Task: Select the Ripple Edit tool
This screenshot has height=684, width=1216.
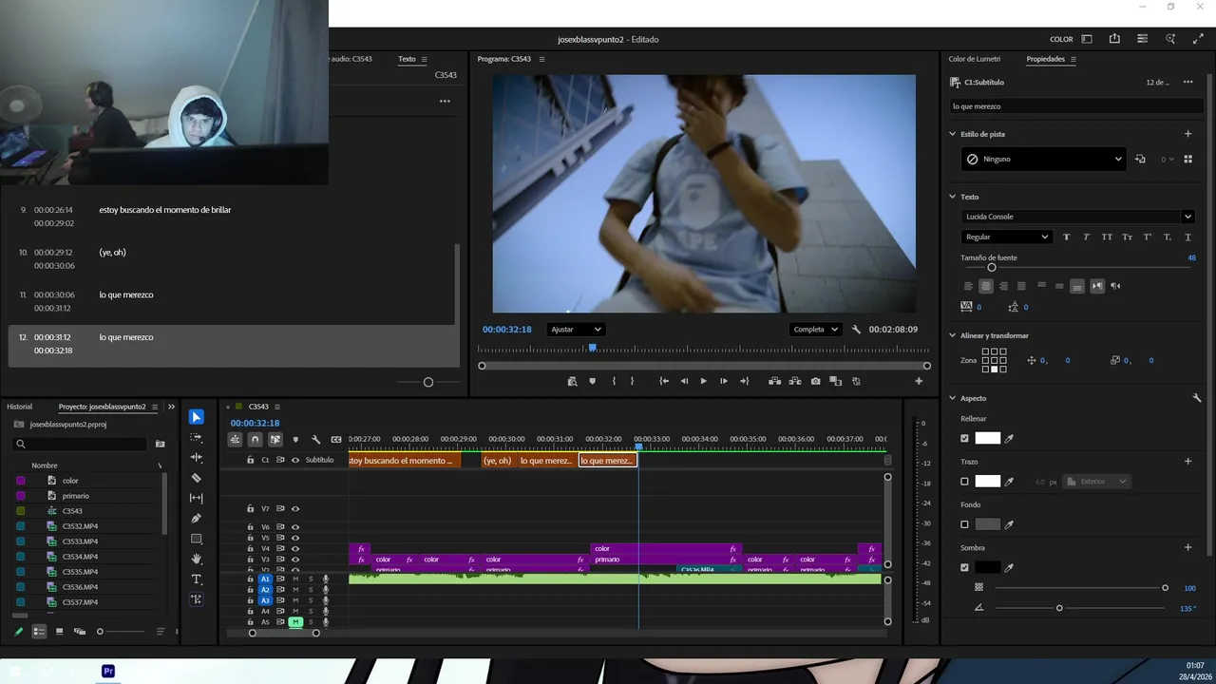Action: (196, 457)
